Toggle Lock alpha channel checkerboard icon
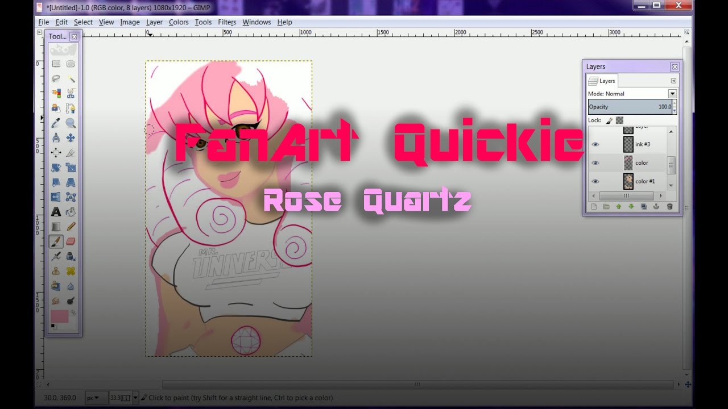This screenshot has height=409, width=728. [x=619, y=120]
